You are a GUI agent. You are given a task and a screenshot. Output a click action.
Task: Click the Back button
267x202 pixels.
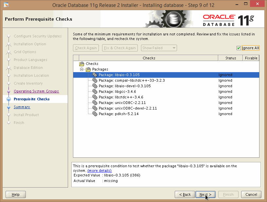click(185, 194)
